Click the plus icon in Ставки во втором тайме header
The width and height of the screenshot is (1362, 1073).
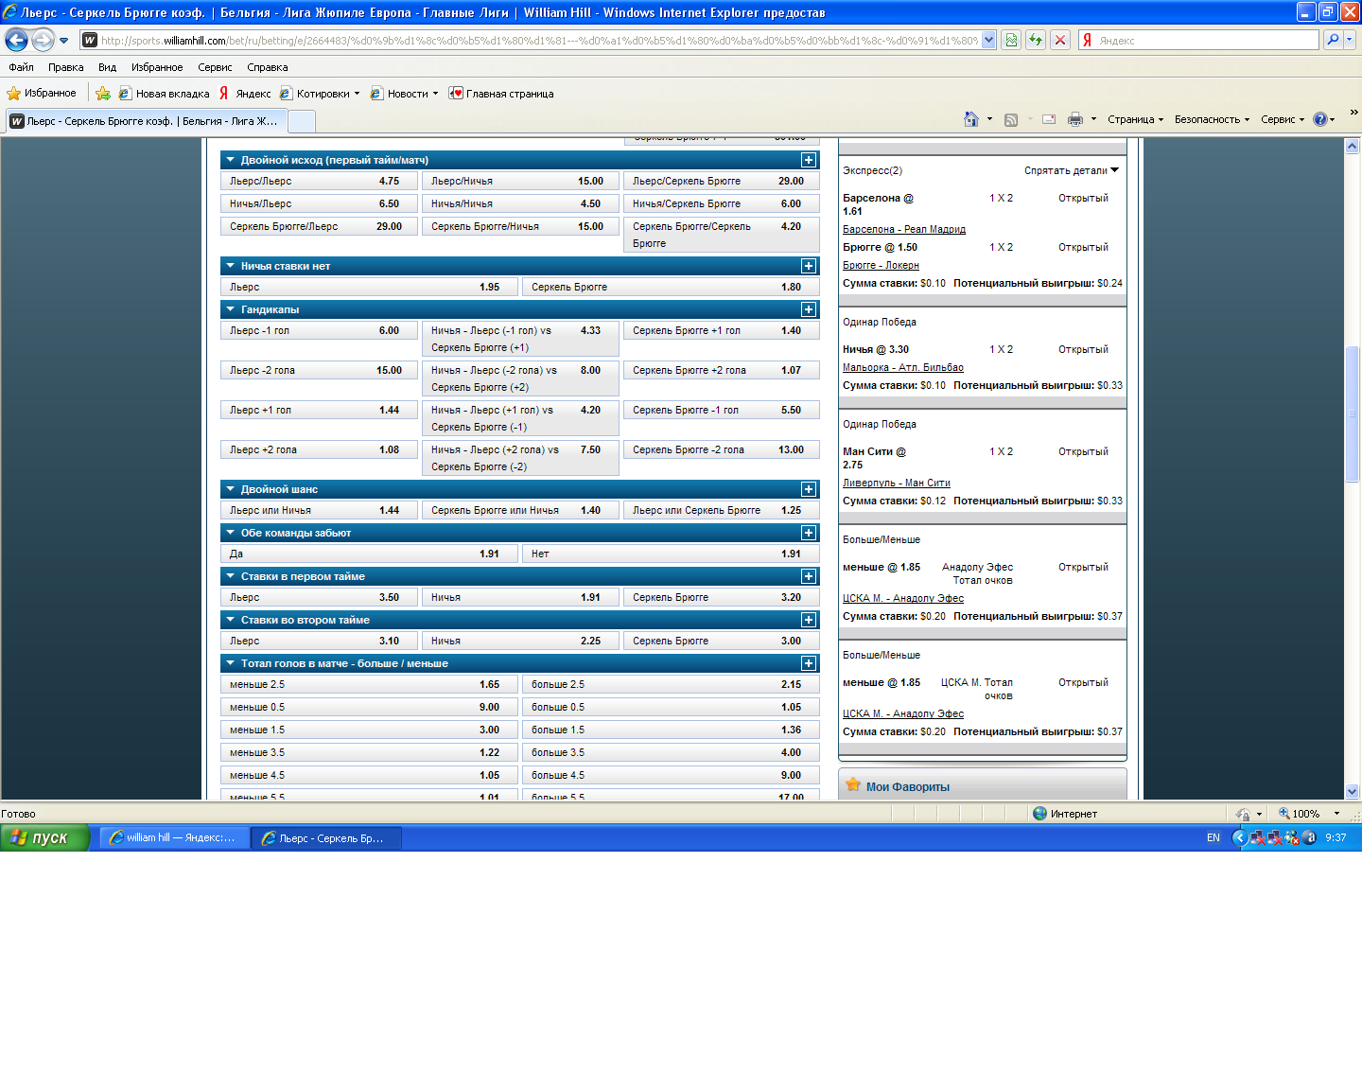(809, 620)
